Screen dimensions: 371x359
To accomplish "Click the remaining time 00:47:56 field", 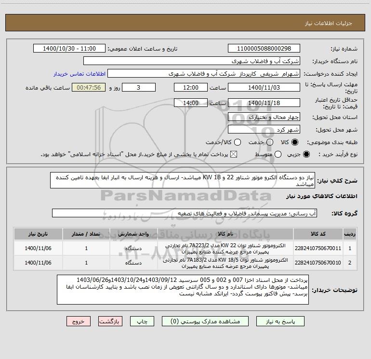I will 89,87.
